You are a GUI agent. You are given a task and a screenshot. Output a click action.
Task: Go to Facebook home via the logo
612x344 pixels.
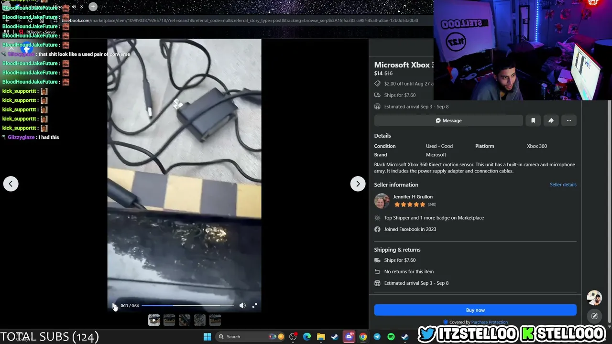click(x=27, y=48)
